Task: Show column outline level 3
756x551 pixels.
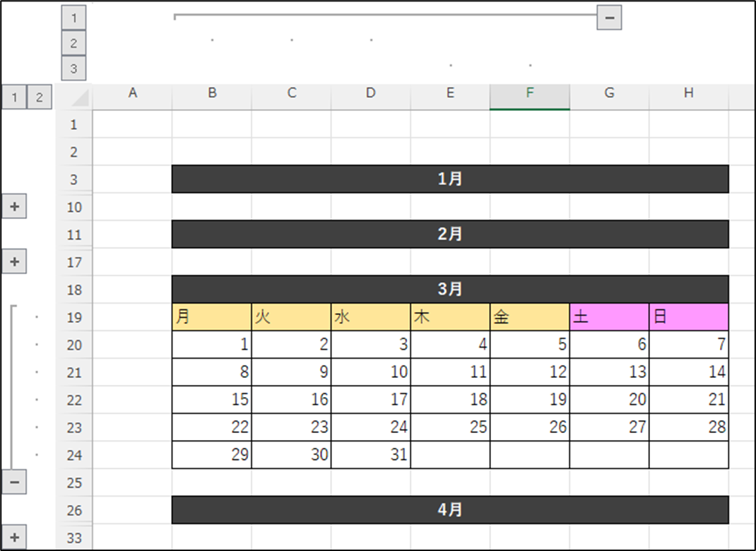Action: coord(73,69)
